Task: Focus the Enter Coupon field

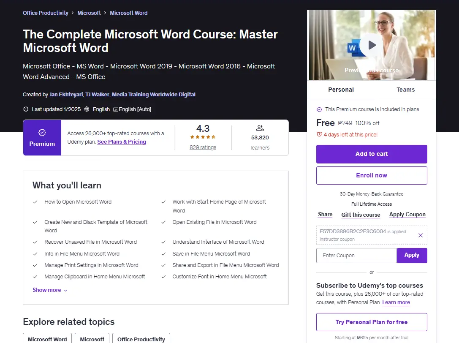Action: point(356,256)
